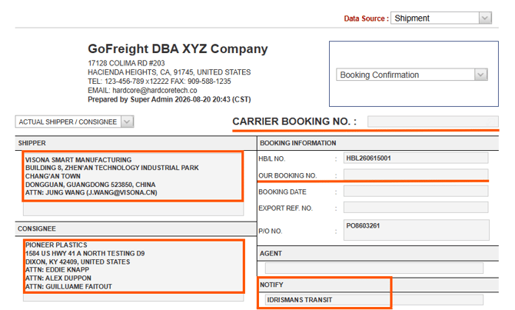The width and height of the screenshot is (515, 310).
Task: Click the GoFreight DBA XYZ Company title
Action: [x=178, y=48]
